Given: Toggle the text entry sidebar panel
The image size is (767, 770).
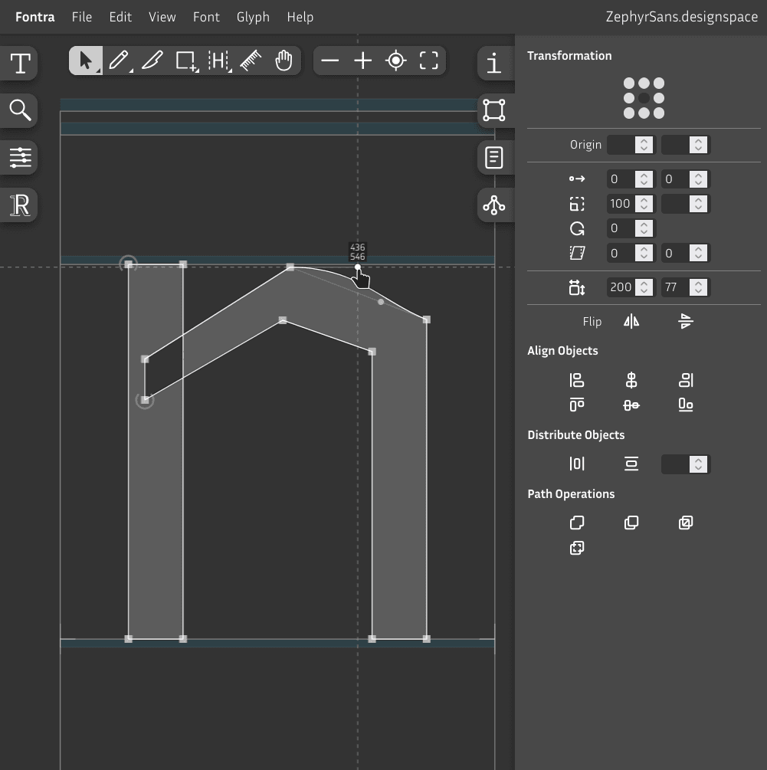Looking at the screenshot, I should click(20, 64).
